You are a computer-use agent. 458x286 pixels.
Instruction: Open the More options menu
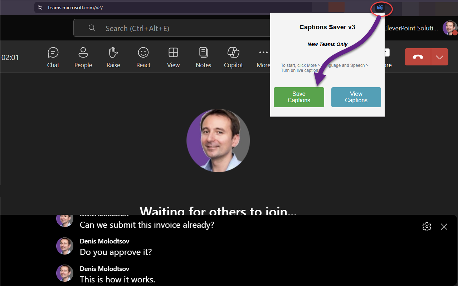[263, 57]
